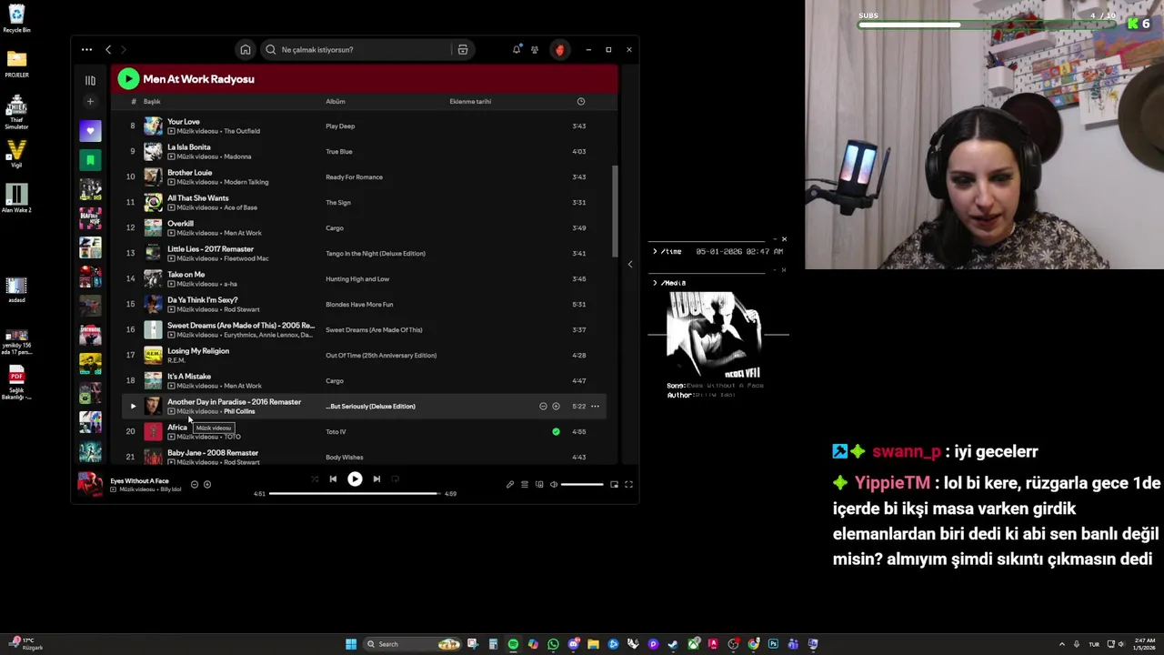The height and width of the screenshot is (655, 1164).
Task: Sort by Albüm column header
Action: (x=336, y=102)
